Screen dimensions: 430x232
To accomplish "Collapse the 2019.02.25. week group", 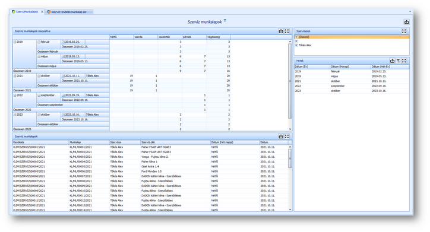I will (x=63, y=42).
